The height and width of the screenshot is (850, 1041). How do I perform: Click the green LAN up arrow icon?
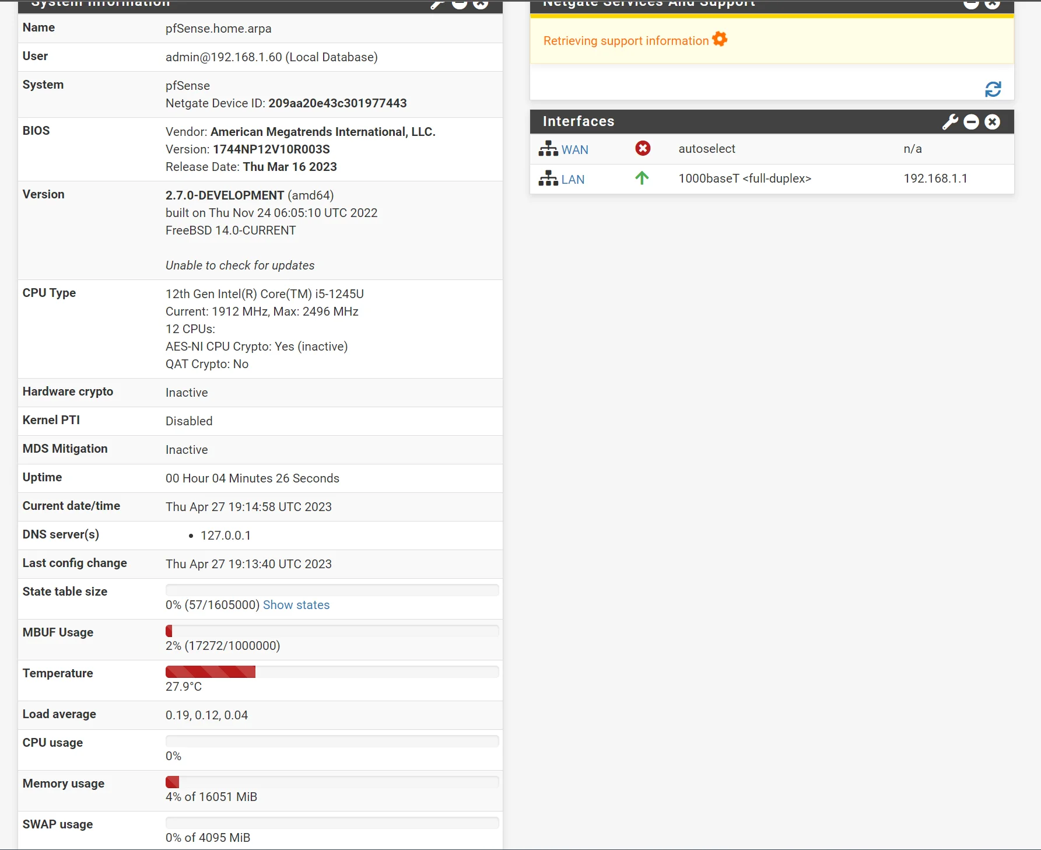pyautogui.click(x=642, y=178)
